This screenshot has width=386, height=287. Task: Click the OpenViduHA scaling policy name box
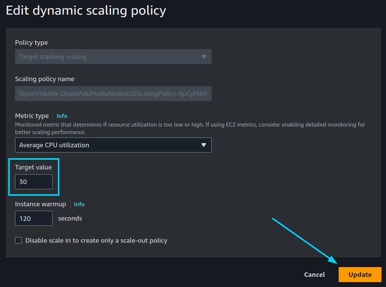click(x=113, y=93)
